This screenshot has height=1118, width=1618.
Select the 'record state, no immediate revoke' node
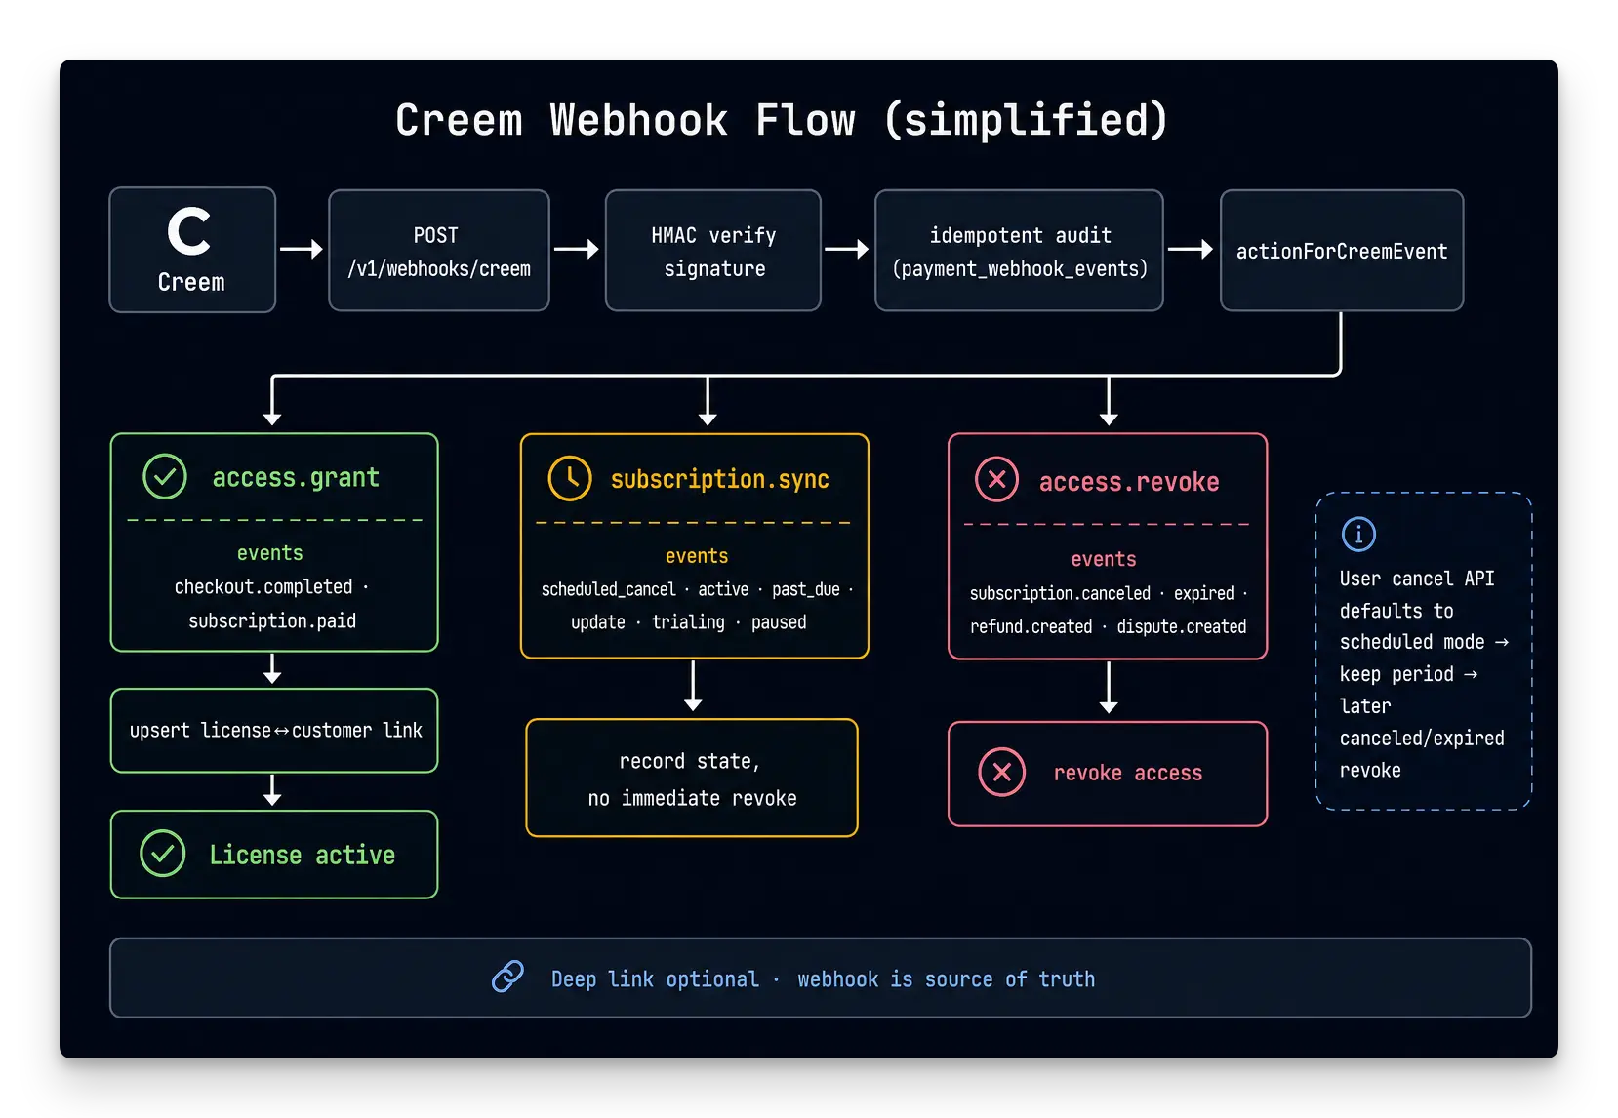[x=692, y=779]
